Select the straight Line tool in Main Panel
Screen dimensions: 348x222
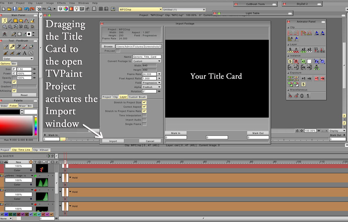pos(10,21)
